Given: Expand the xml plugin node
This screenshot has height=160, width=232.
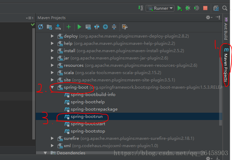Looking at the screenshot, I should 52,146.
